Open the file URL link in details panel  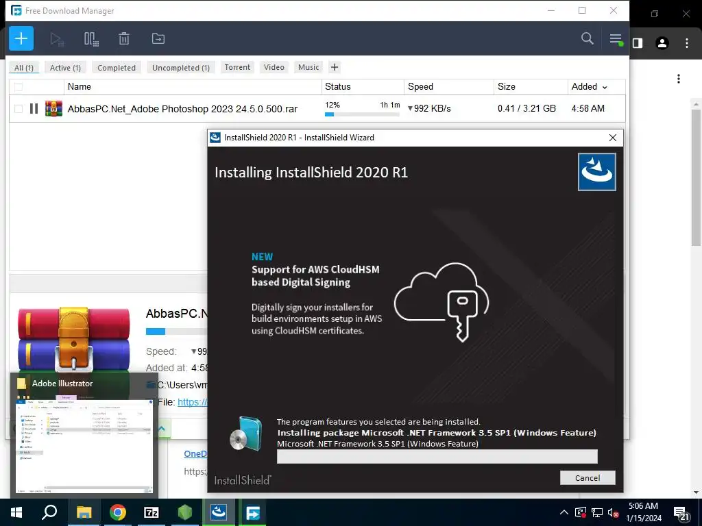[193, 402]
